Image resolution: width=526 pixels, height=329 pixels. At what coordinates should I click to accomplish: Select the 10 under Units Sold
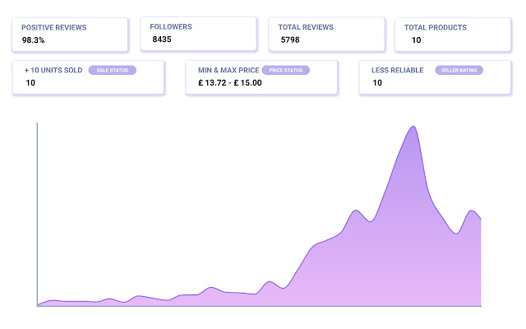30,82
